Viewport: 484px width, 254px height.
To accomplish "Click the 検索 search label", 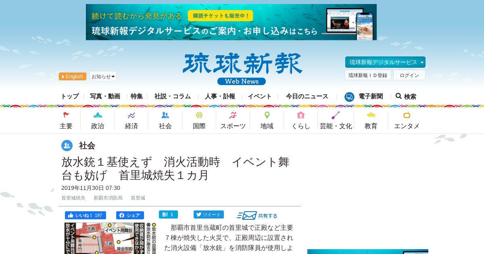I will pyautogui.click(x=410, y=96).
